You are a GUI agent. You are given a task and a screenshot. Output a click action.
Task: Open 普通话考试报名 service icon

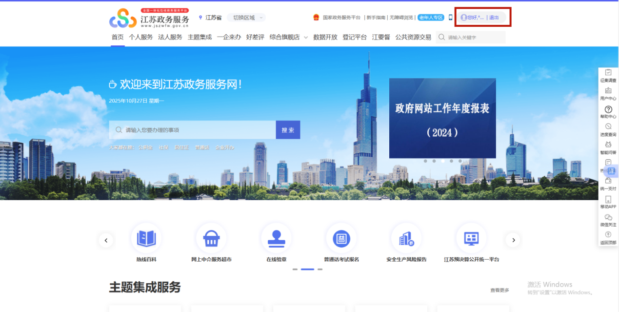coord(341,239)
